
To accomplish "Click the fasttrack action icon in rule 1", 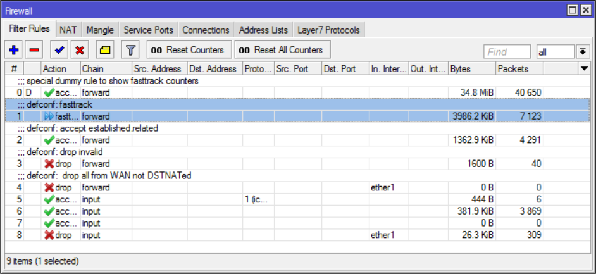I will coord(49,116).
